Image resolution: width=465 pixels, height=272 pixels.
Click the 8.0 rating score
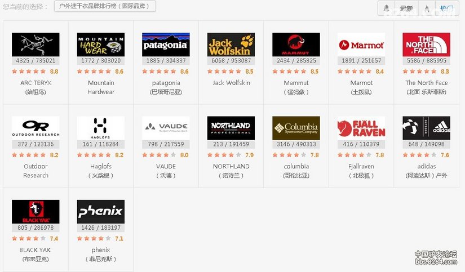click(184, 155)
